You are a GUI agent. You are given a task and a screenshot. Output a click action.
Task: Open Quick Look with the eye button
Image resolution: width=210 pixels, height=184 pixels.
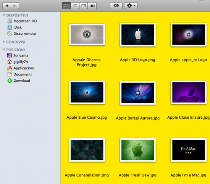(116, 6)
